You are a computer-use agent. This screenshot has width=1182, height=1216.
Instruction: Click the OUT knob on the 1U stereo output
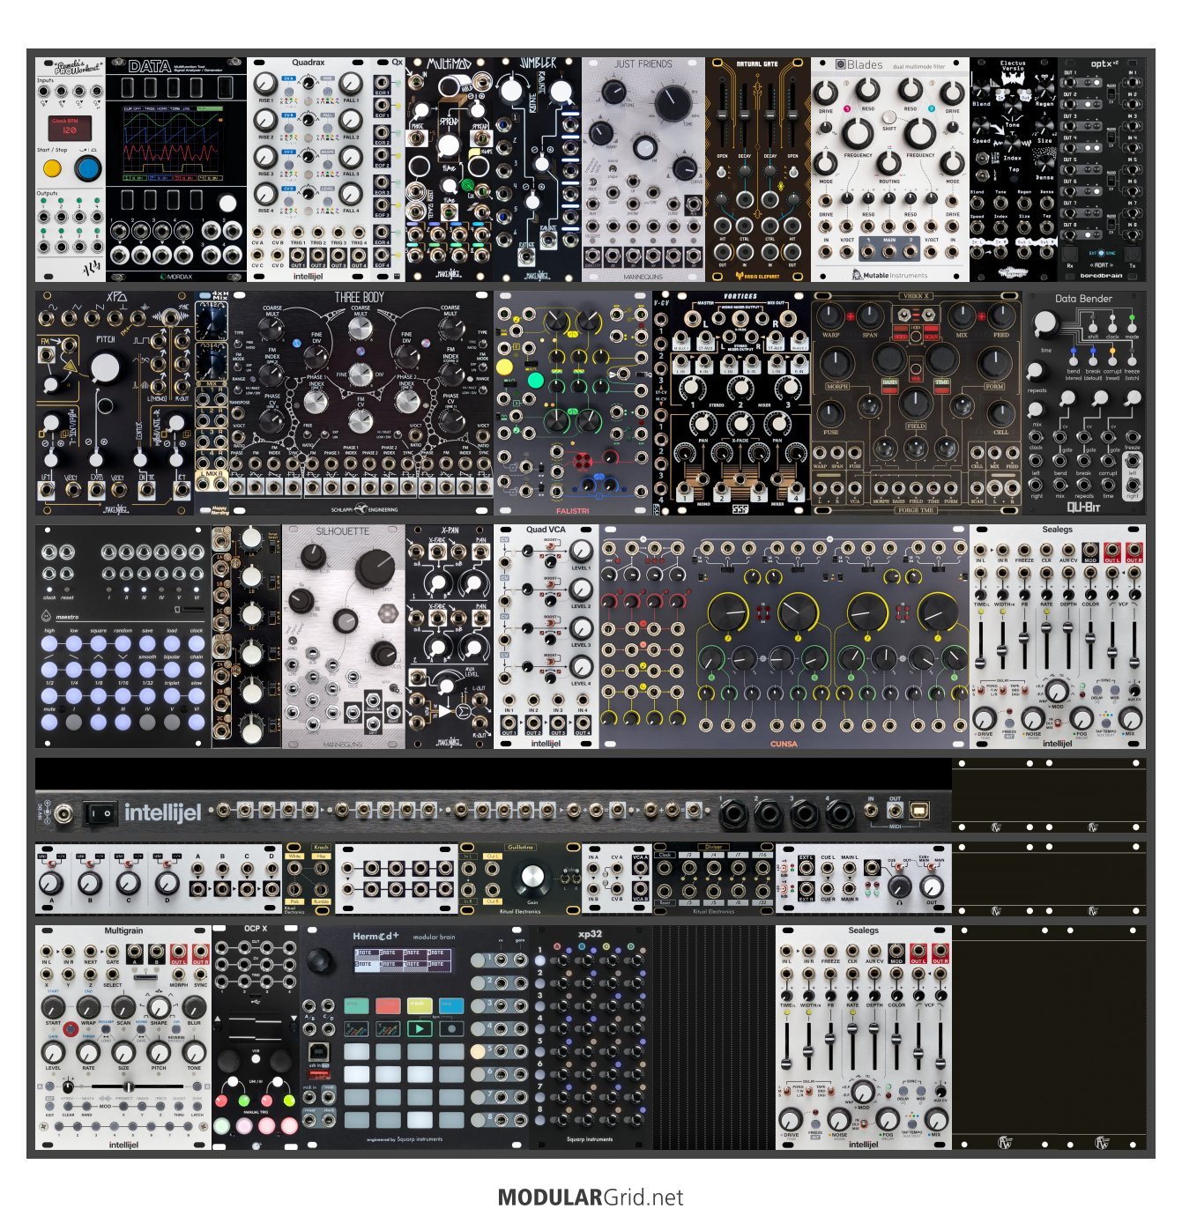(933, 886)
